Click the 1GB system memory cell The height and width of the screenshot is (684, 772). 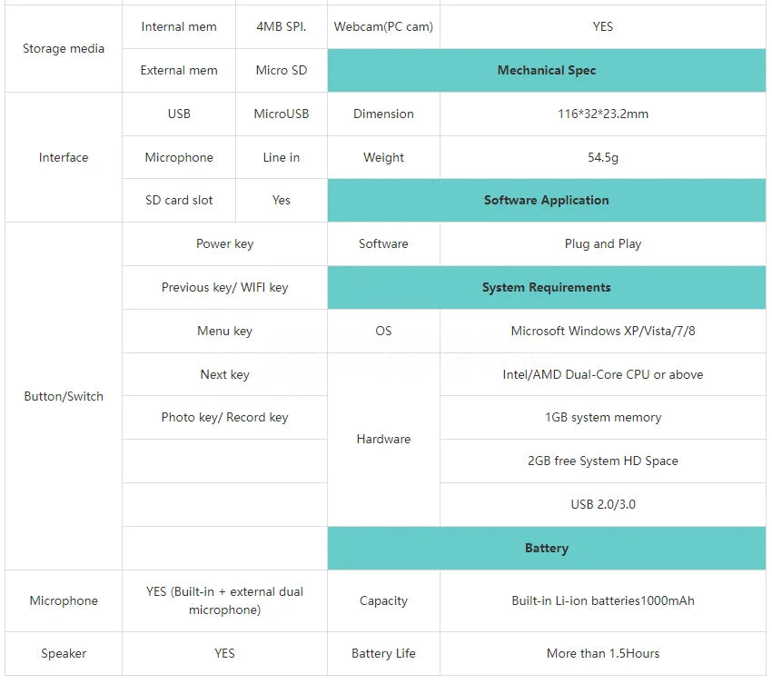pos(603,417)
